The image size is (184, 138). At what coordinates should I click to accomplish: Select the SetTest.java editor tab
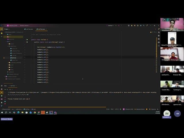pos(41,29)
